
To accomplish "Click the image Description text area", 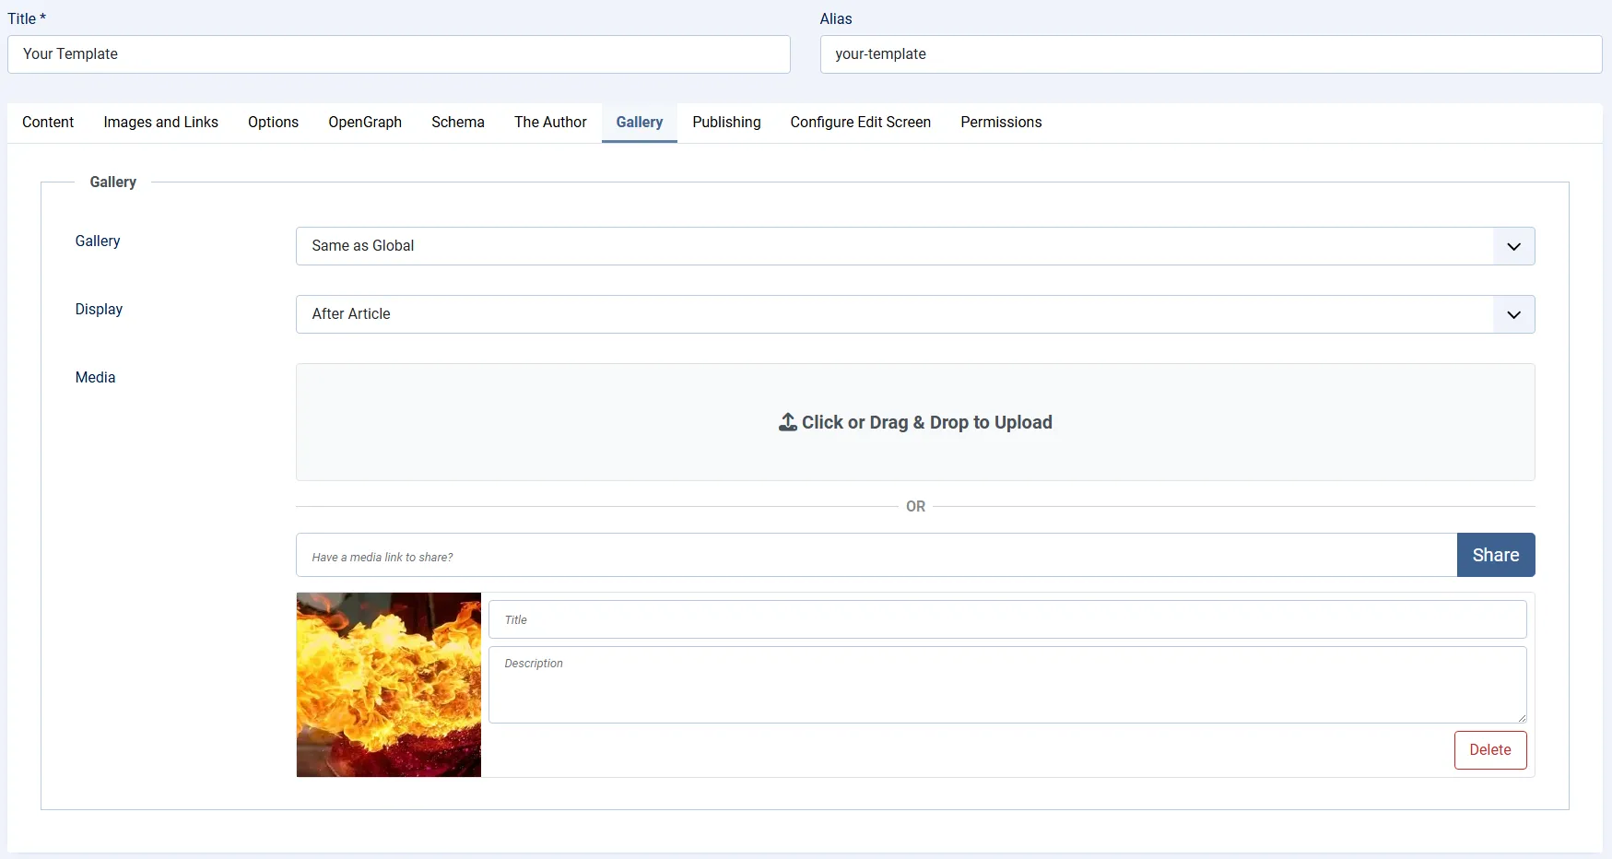I will pyautogui.click(x=1006, y=685).
